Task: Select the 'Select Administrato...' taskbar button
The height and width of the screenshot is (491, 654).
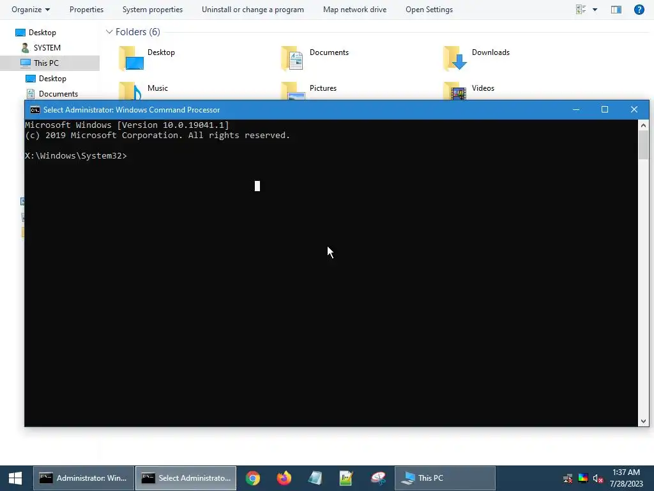Action: (186, 478)
